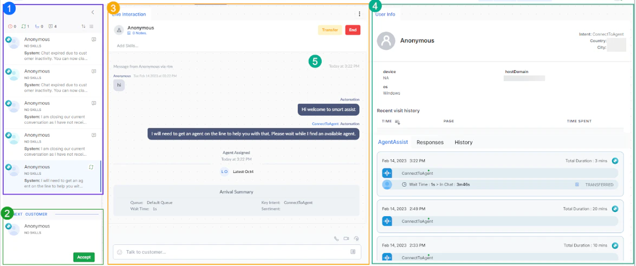The height and width of the screenshot is (266, 636).
Task: Accept the next customer
Action: (x=84, y=257)
